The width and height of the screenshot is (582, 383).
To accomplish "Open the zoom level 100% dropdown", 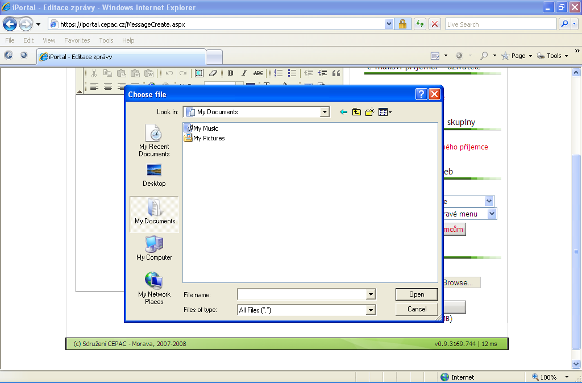I will (x=567, y=377).
